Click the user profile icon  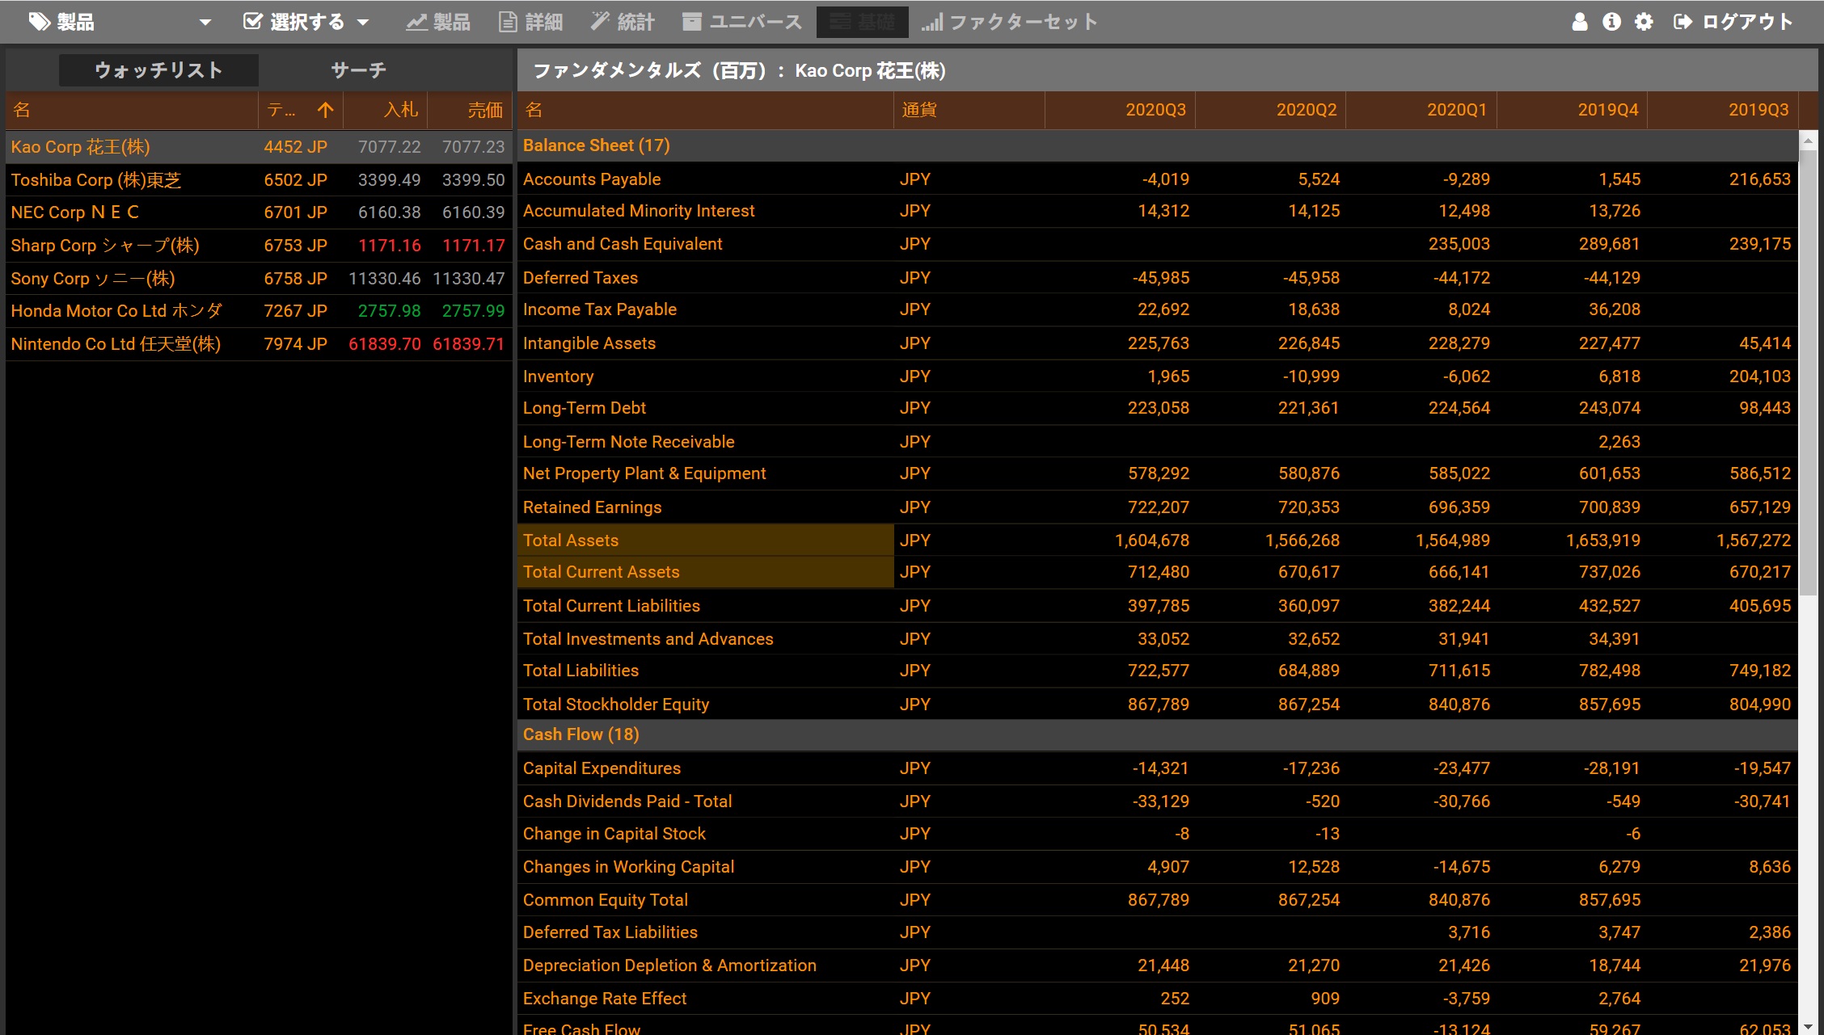(x=1579, y=22)
